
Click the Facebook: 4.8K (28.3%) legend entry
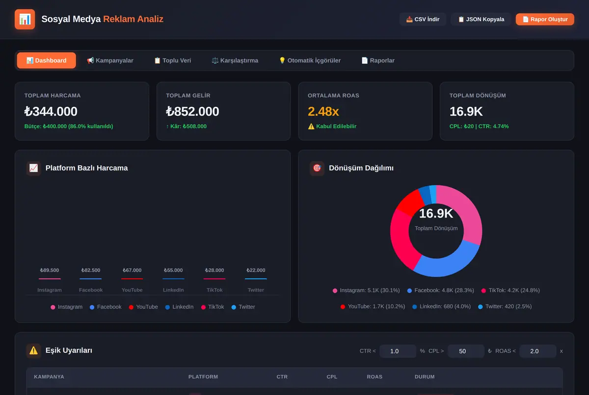441,291
